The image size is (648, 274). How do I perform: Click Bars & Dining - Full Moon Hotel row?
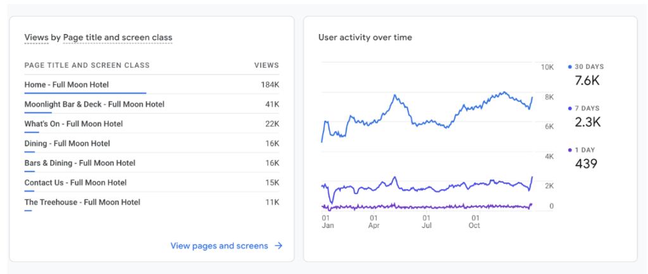coord(80,163)
